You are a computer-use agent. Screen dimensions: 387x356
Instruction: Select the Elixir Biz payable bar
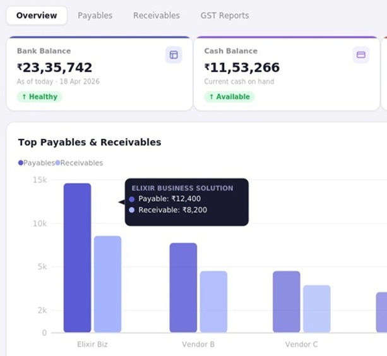click(x=77, y=258)
